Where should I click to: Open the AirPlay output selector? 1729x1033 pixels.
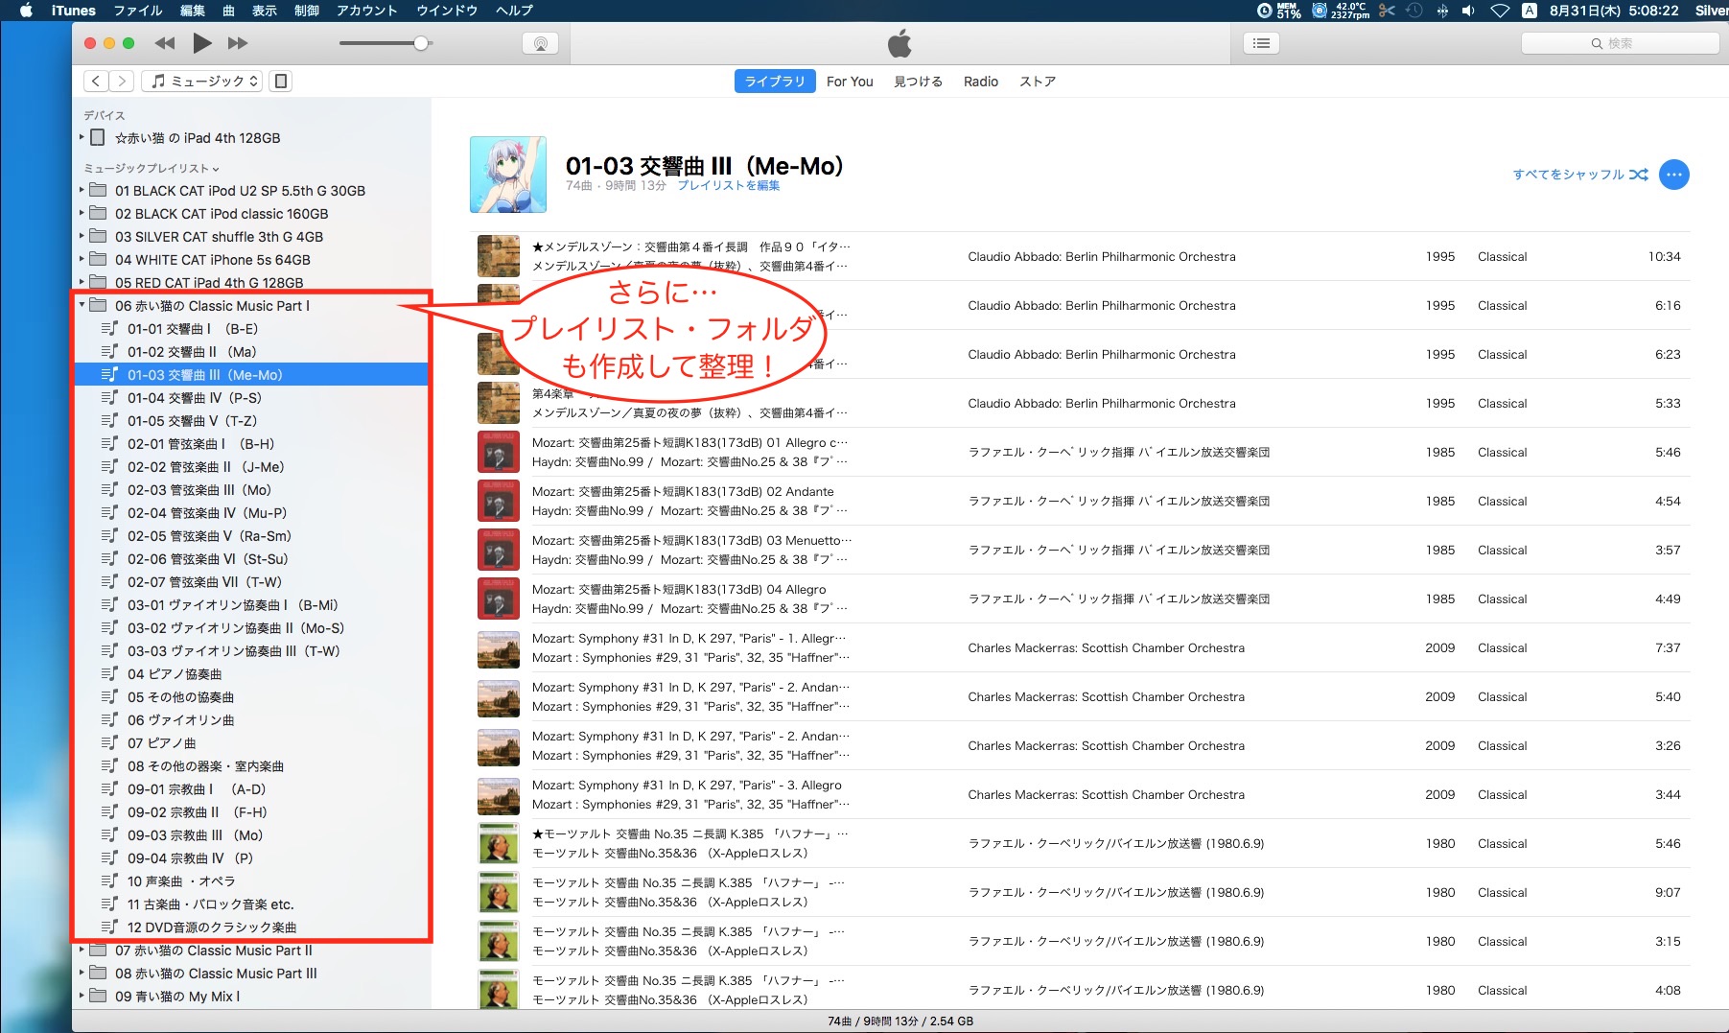541,43
